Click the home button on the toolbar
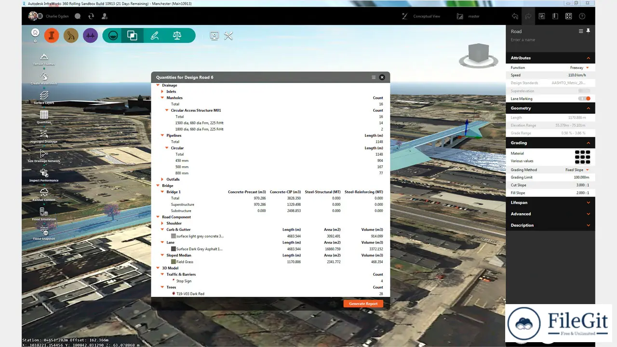Screen dimensions: 617x347 [x=35, y=33]
